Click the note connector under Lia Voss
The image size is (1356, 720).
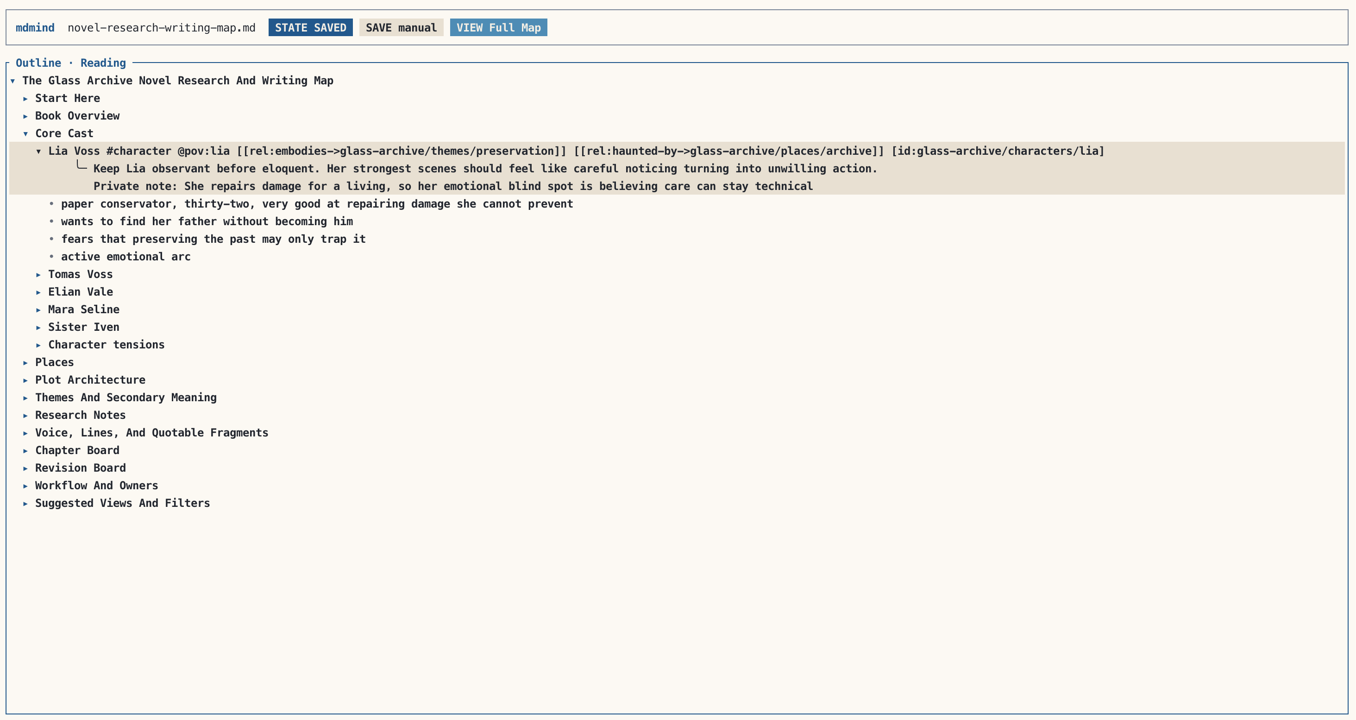[81, 165]
